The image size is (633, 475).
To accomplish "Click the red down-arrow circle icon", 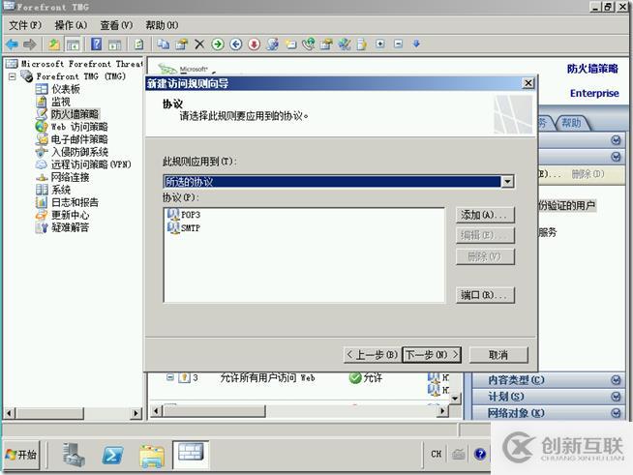I will (254, 44).
